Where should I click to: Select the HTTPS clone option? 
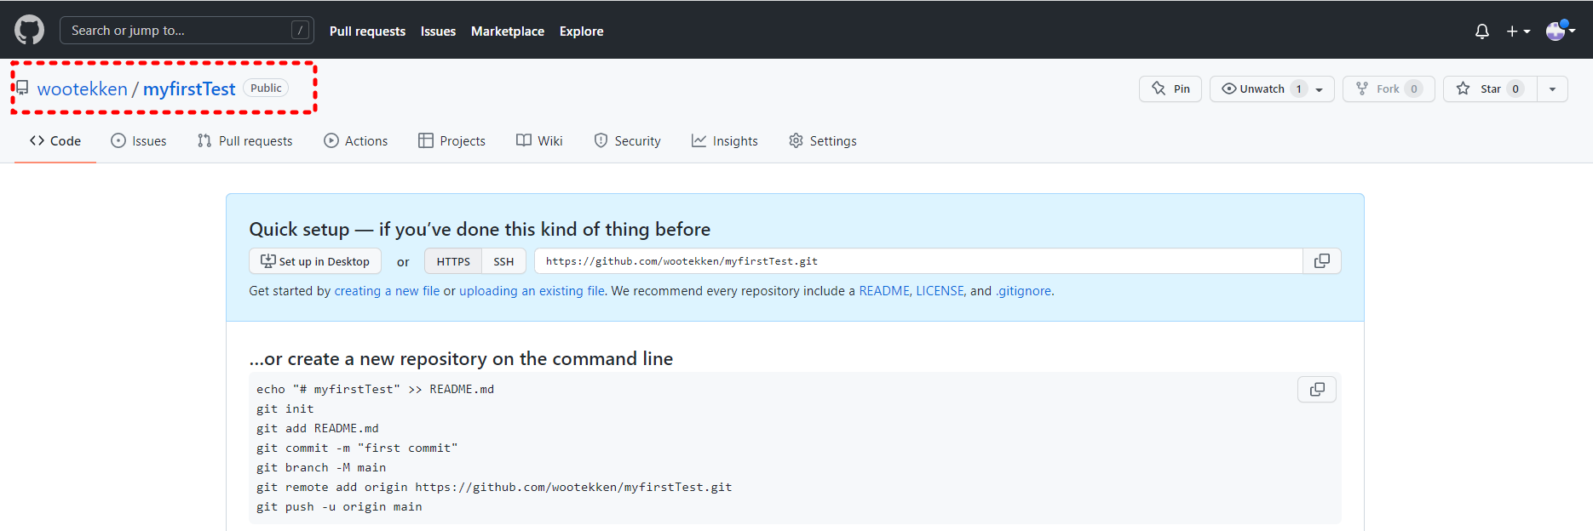453,261
